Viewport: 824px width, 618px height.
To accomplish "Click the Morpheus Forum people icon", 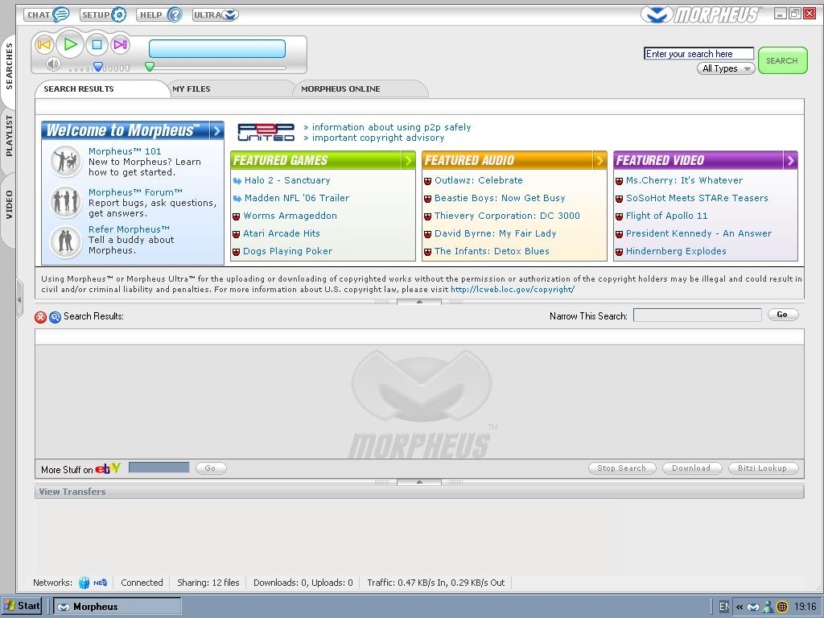I will pyautogui.click(x=66, y=202).
